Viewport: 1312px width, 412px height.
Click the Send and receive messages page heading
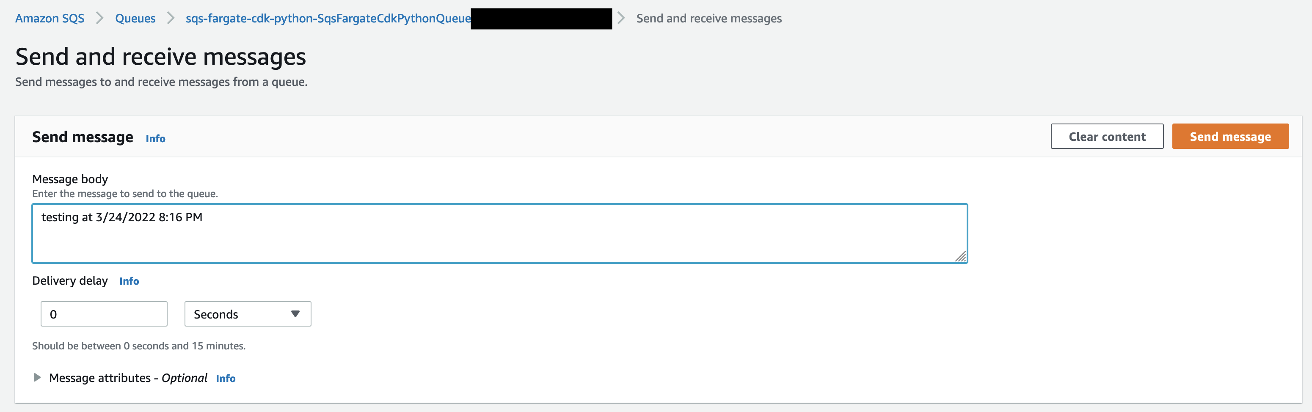[160, 57]
